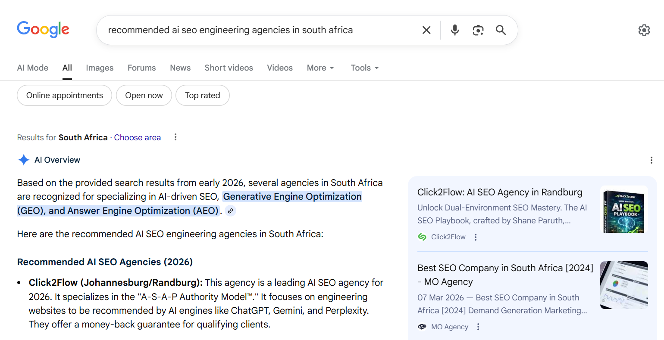This screenshot has width=664, height=340.
Task: Switch to the AI Mode tab
Action: coord(33,68)
